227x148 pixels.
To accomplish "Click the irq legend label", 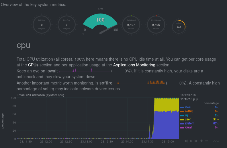I will click(186, 115).
